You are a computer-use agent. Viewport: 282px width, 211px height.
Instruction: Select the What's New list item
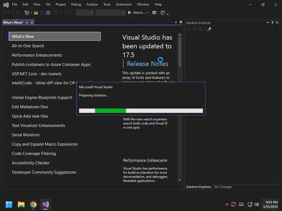[x=55, y=37]
